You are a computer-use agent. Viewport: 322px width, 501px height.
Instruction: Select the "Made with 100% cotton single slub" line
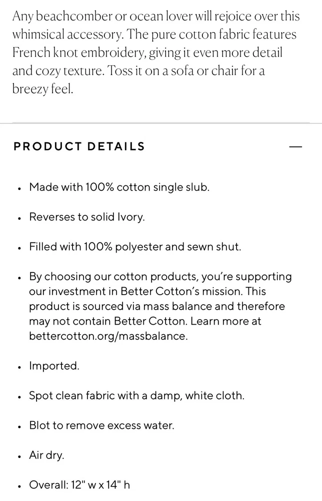pos(119,187)
